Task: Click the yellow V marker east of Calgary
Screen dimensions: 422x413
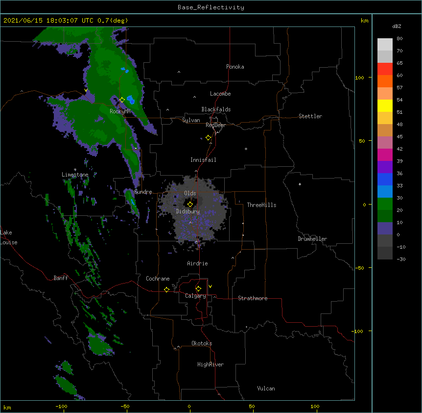Action: [210, 286]
